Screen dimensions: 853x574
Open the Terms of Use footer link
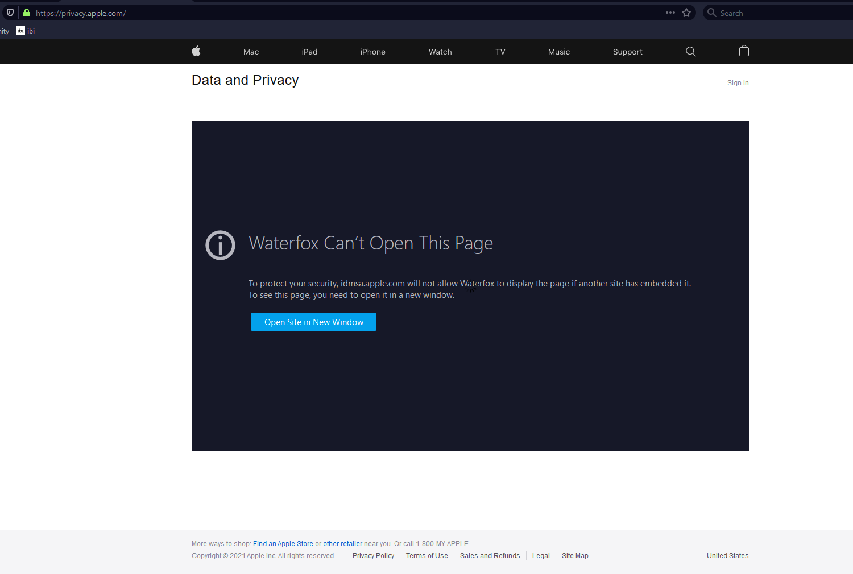click(x=426, y=556)
